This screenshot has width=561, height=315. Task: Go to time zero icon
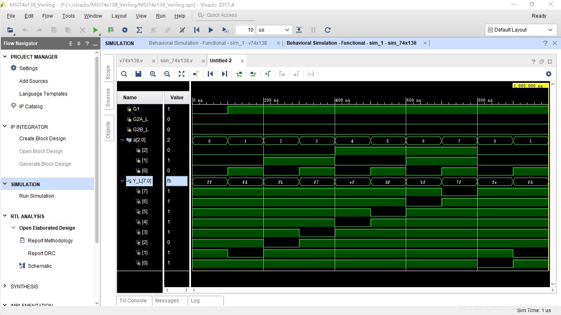[210, 74]
